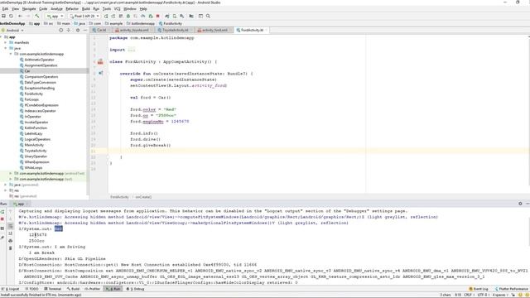Click the Run panel settings gear icon
This screenshot has width=530, height=298.
click(x=520, y=204)
